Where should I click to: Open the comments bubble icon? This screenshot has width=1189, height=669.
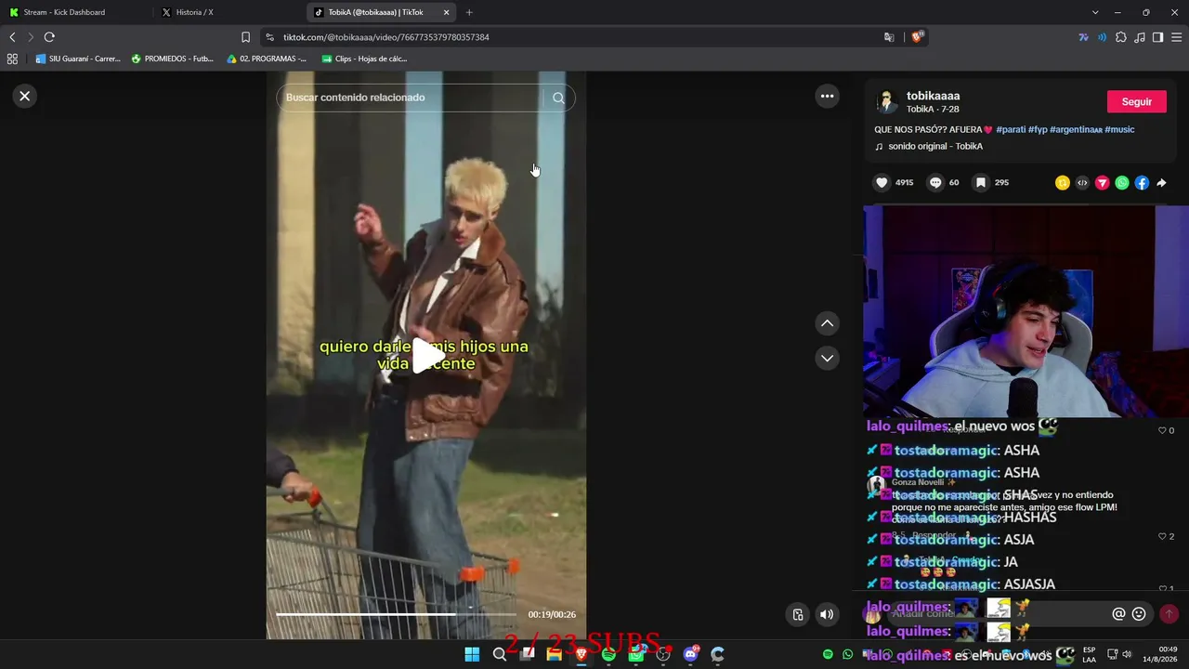pyautogui.click(x=935, y=183)
